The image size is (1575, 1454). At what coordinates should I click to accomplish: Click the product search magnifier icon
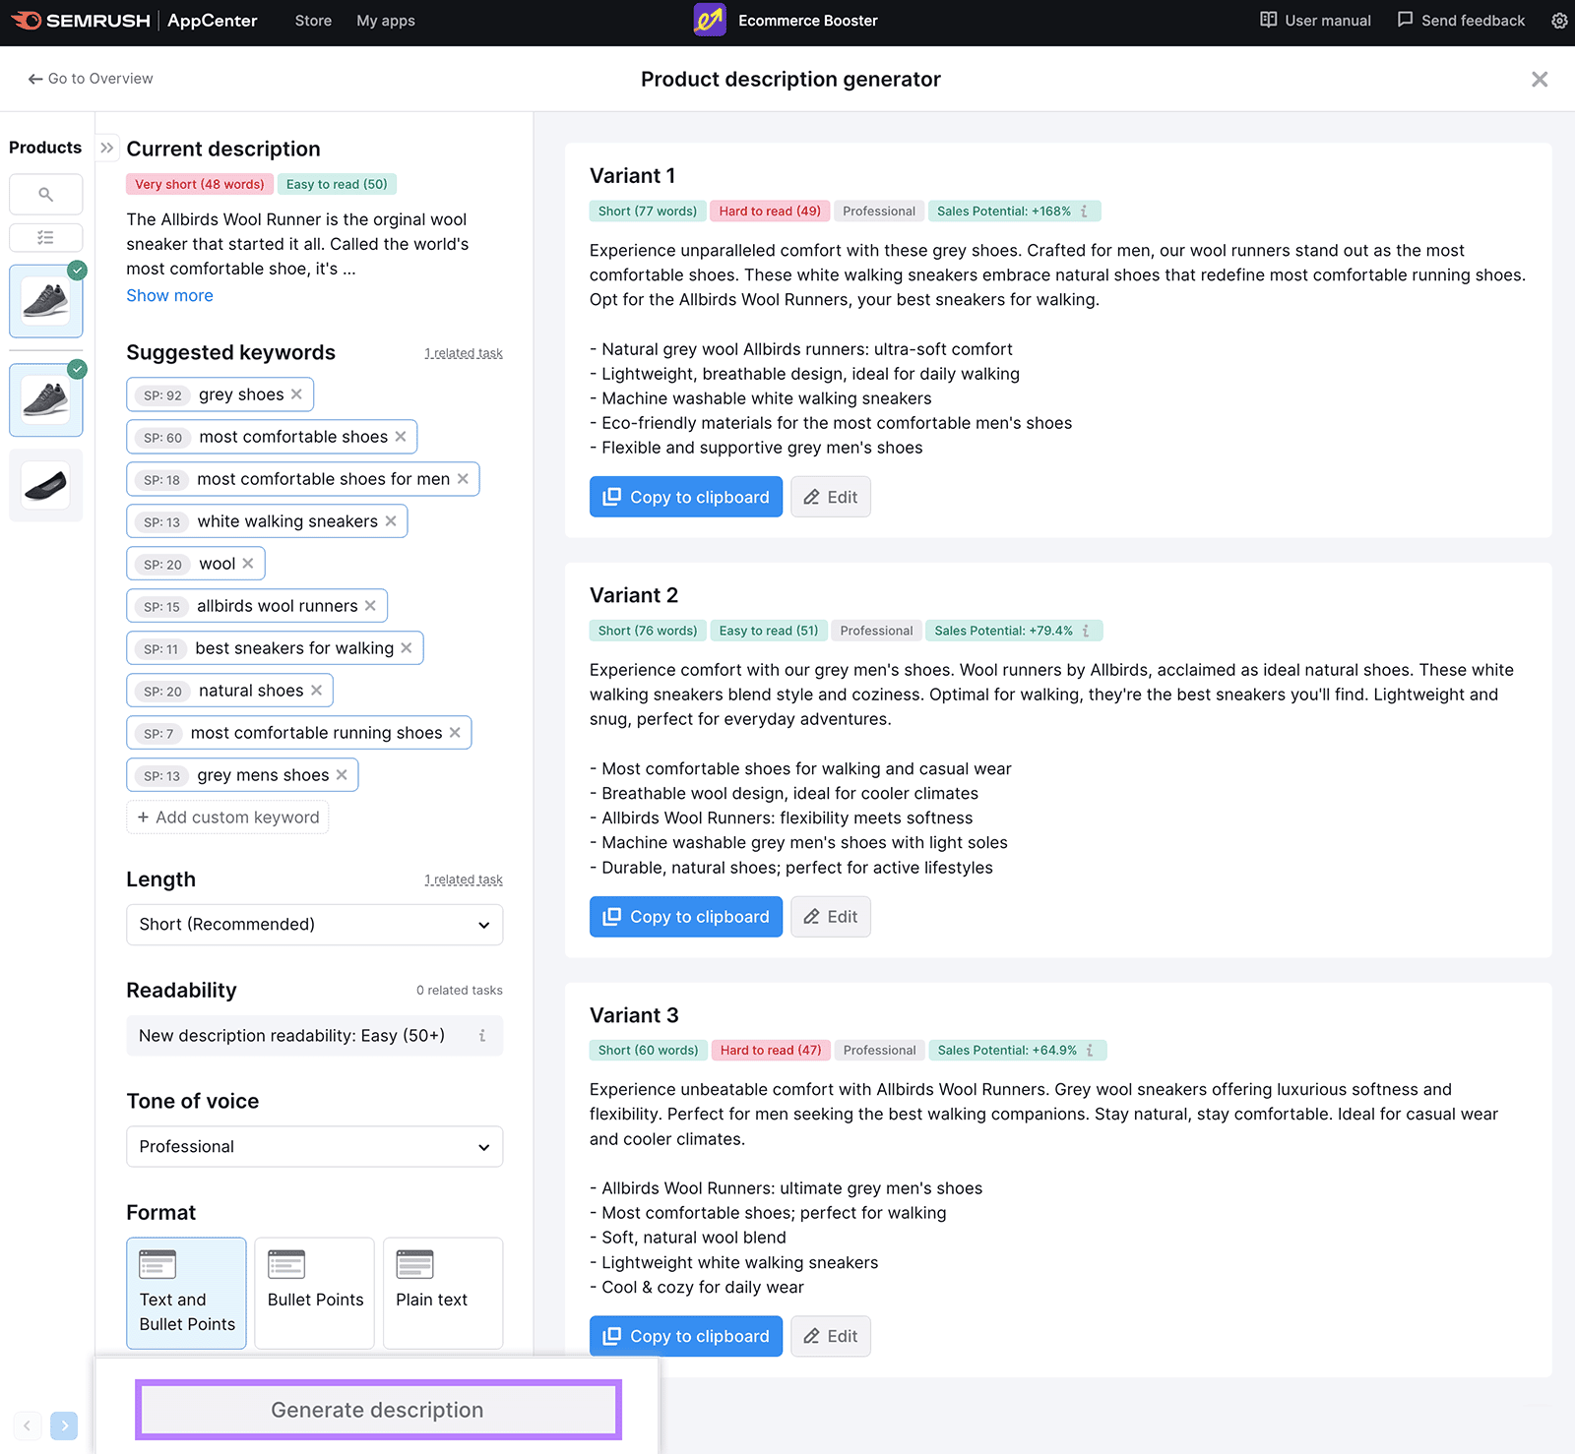(45, 195)
